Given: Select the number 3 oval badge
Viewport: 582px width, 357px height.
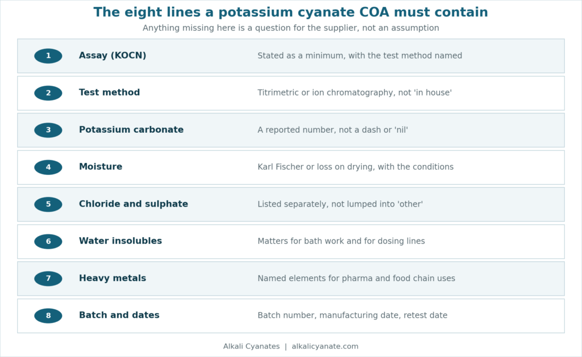Looking at the screenshot, I should point(48,130).
